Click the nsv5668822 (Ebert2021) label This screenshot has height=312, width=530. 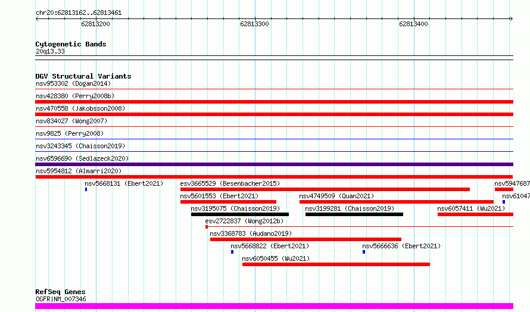pyautogui.click(x=270, y=246)
